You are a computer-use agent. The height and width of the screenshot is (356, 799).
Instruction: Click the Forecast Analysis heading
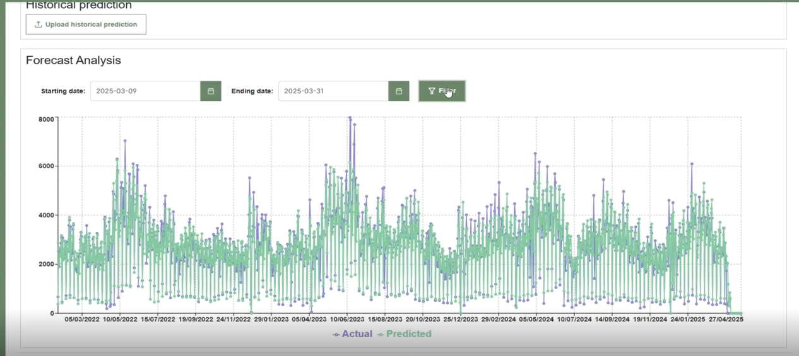pyautogui.click(x=73, y=60)
